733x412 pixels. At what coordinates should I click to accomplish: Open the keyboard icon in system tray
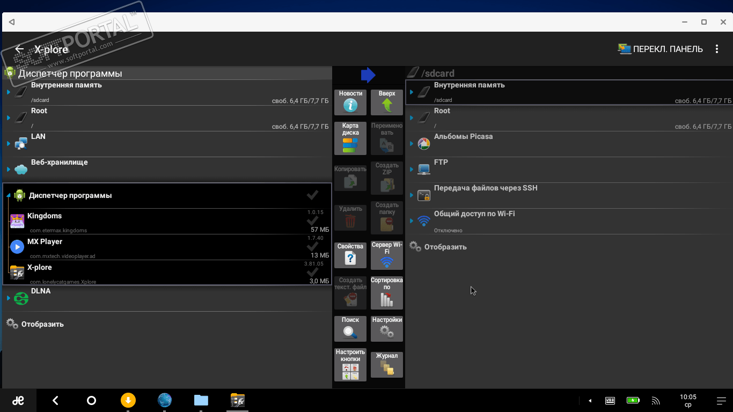(610, 400)
